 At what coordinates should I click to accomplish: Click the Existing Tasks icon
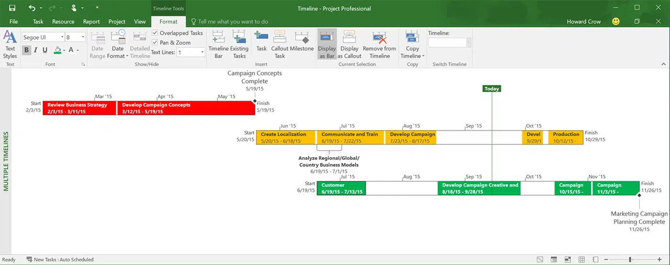tap(239, 38)
